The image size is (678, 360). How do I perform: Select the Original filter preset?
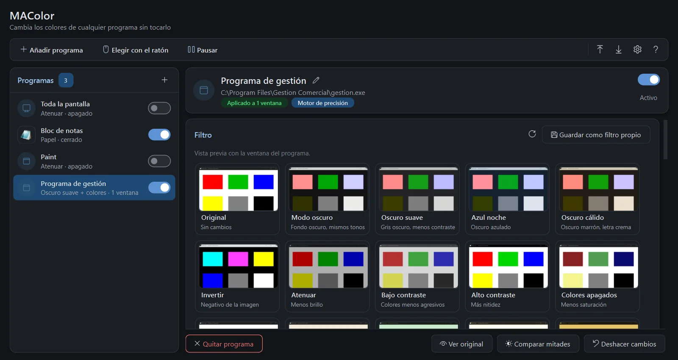(237, 199)
